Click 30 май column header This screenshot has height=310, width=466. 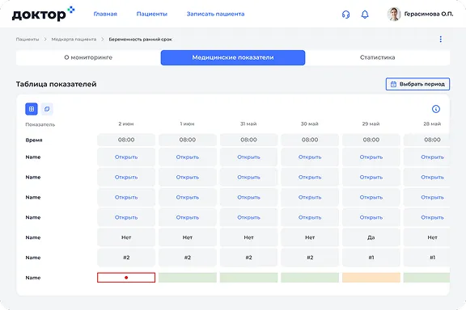310,124
